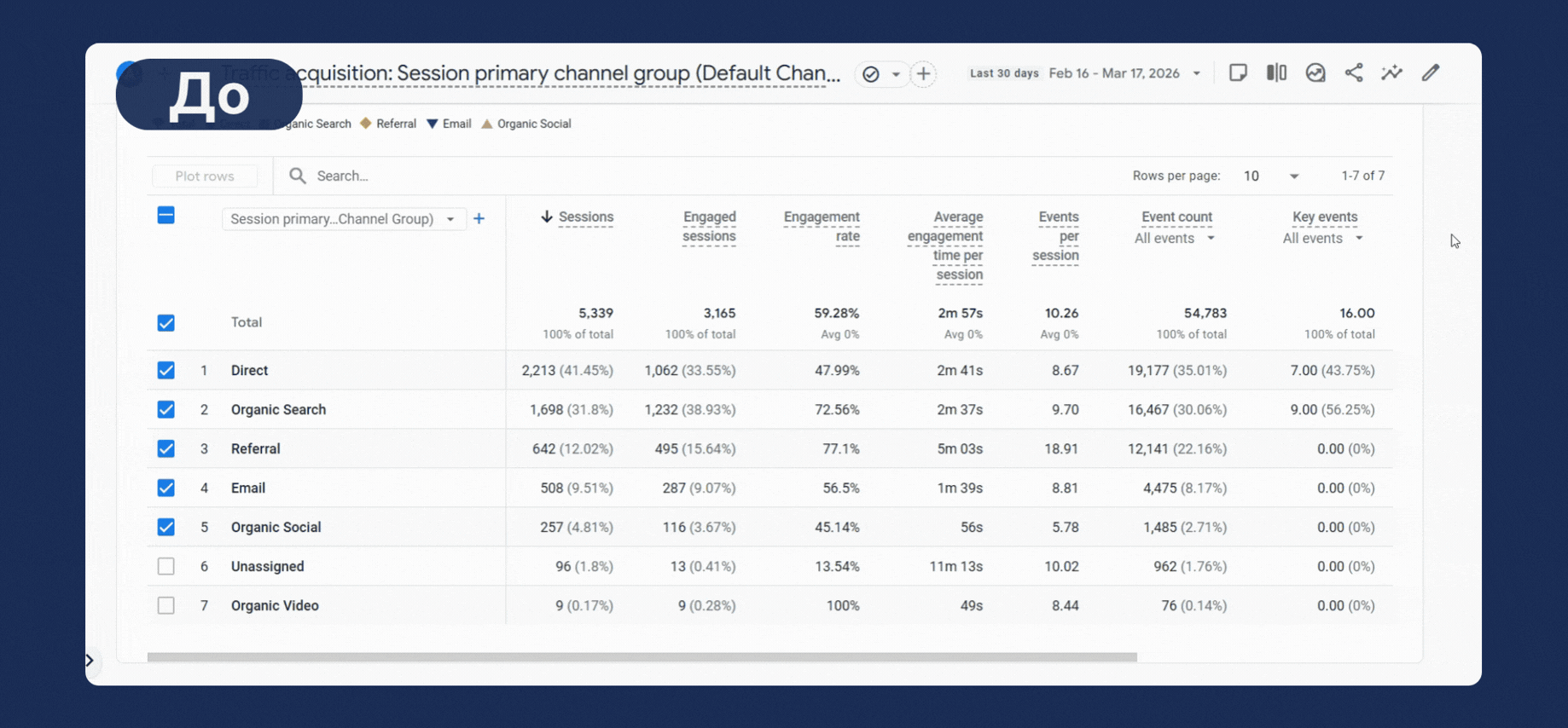Sort by the Engagement rate column header
Screen dimensions: 1568x728
pos(822,227)
